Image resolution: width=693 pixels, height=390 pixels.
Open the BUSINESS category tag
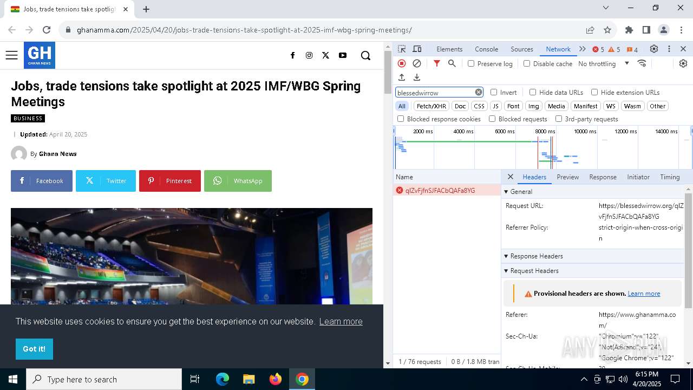[x=28, y=118]
